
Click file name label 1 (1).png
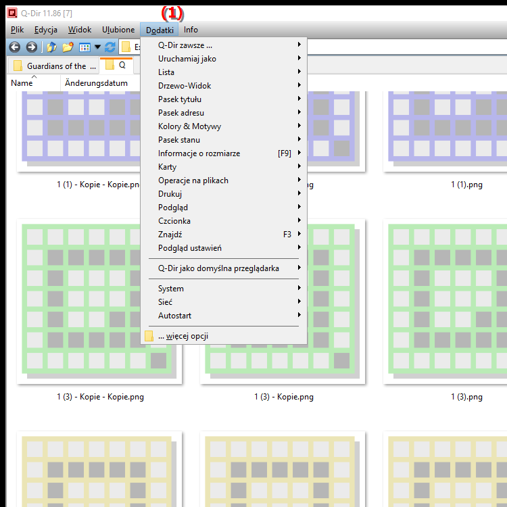click(x=466, y=185)
